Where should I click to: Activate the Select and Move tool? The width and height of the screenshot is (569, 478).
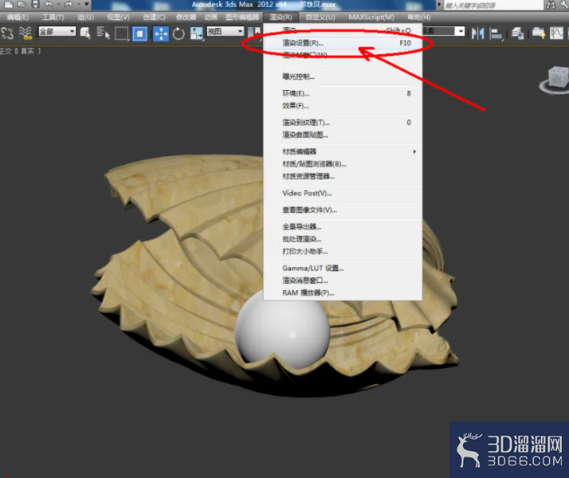tap(161, 33)
